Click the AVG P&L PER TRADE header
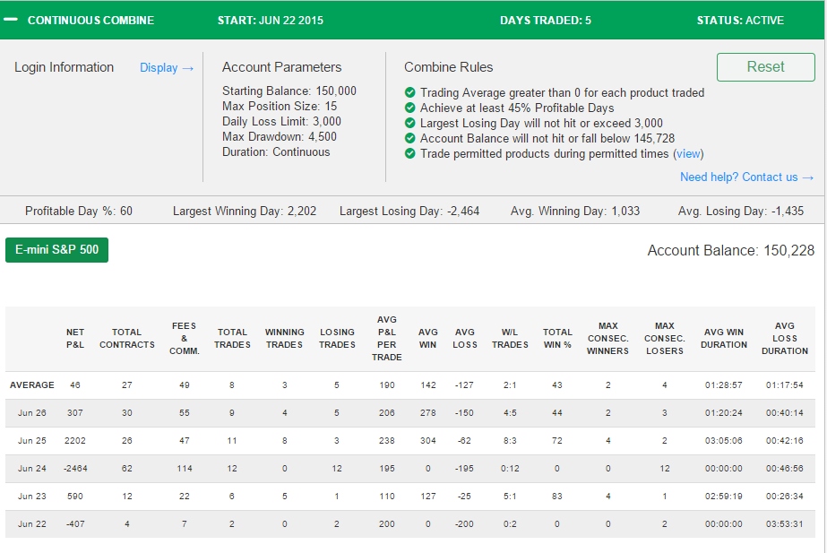Image resolution: width=827 pixels, height=553 pixels. coord(386,339)
